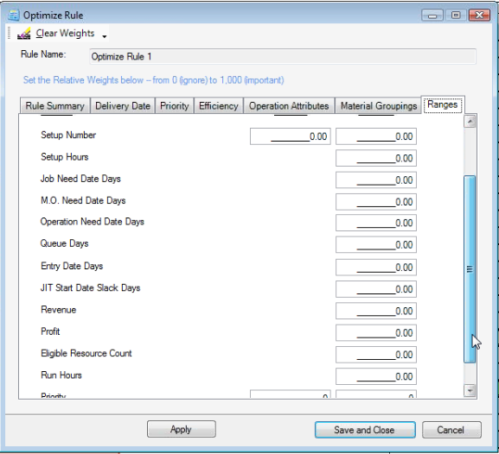Click the Entry Date Days field
This screenshot has height=454, width=499.
(376, 268)
